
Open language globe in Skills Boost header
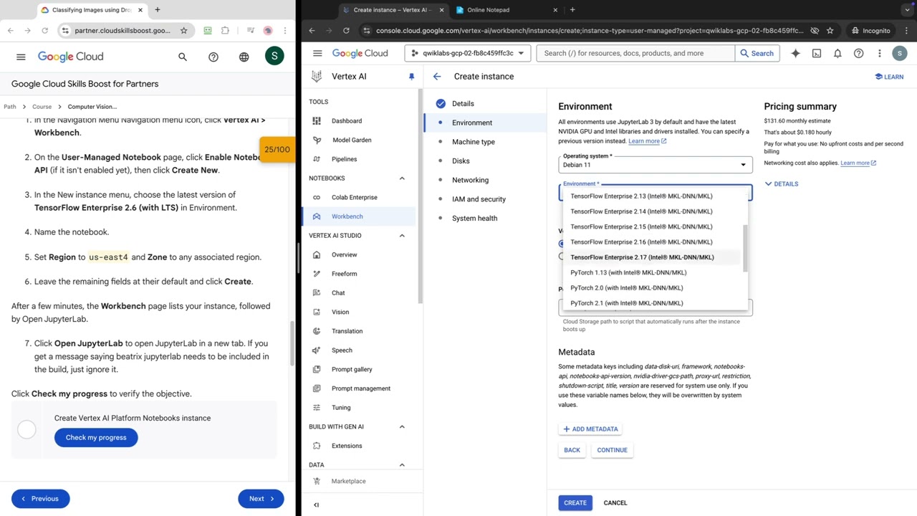tap(244, 57)
